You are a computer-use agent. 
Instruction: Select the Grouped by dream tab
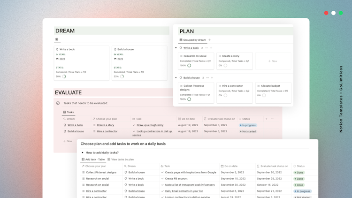(192, 40)
